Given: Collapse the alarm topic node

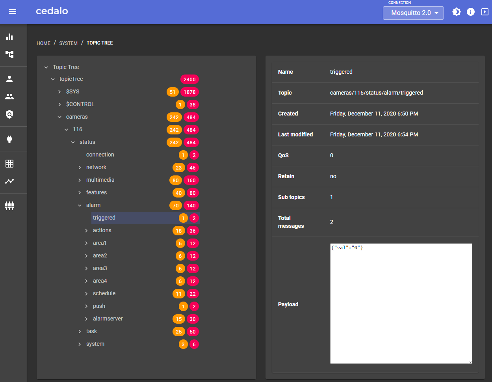Looking at the screenshot, I should pyautogui.click(x=80, y=205).
